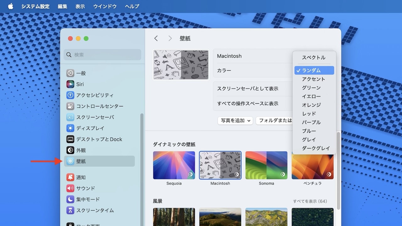
Task: Open the Notifications (通知) bell icon
Action: 70,177
